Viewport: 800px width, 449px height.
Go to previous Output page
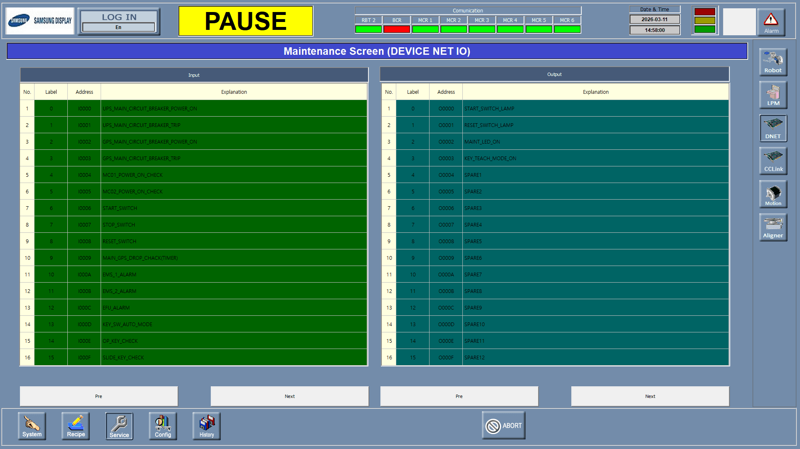pyautogui.click(x=459, y=396)
